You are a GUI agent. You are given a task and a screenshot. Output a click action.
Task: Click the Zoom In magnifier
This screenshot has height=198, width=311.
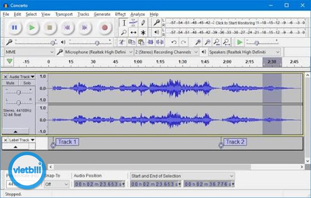(198, 42)
